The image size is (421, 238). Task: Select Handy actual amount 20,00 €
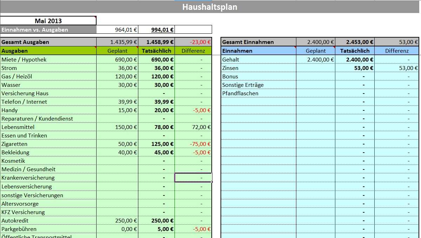pyautogui.click(x=157, y=110)
